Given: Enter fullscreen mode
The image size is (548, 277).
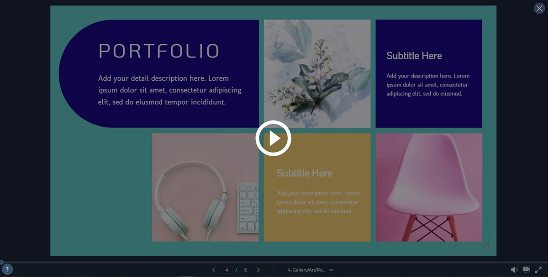Looking at the screenshot, I should point(538,270).
